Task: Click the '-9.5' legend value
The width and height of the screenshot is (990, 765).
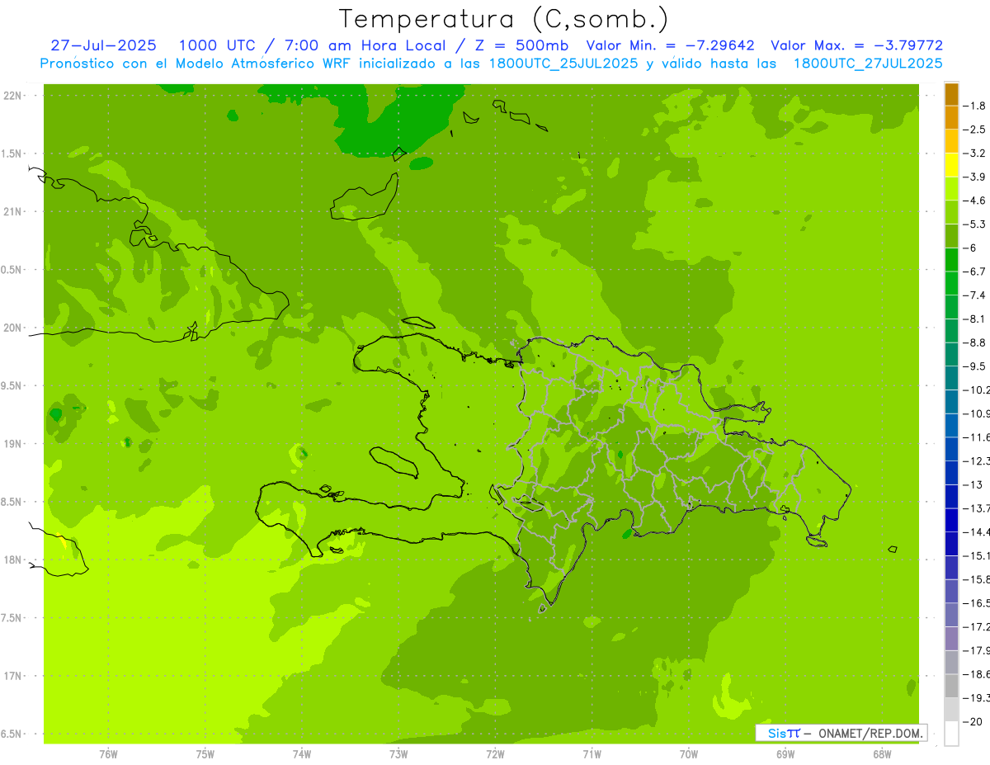Action: click(975, 366)
